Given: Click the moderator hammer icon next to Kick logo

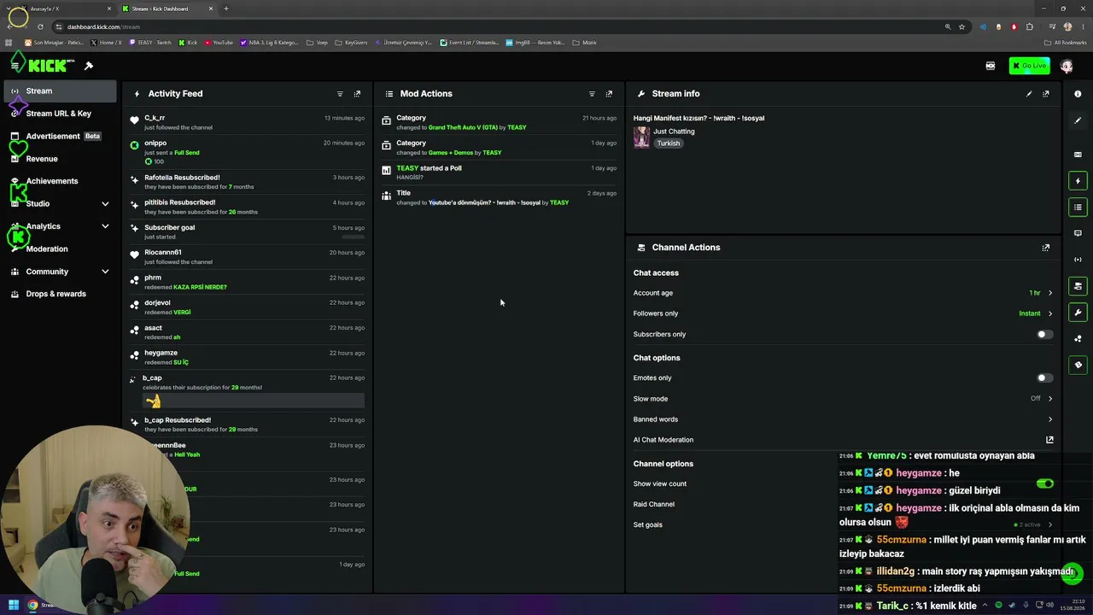Looking at the screenshot, I should point(88,66).
